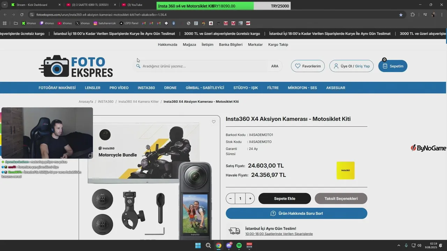Open the YouTube khonus bookmark
447x251 pixels.
point(65,23)
